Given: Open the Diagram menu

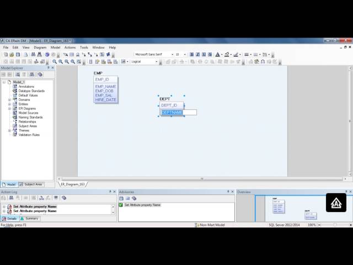Looking at the screenshot, I should pyautogui.click(x=40, y=47).
